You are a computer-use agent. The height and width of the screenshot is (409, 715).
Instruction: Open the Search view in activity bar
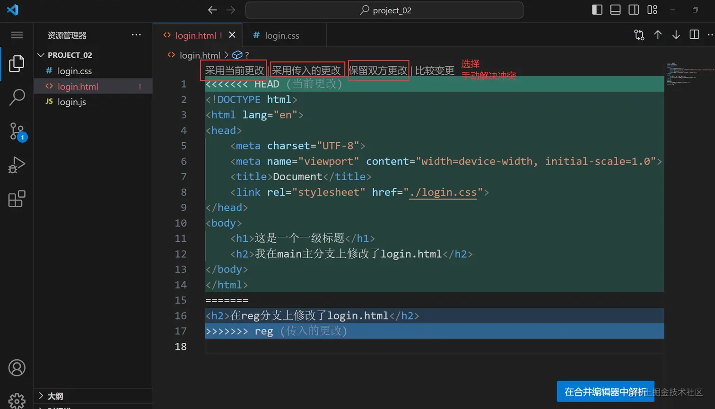pyautogui.click(x=17, y=97)
